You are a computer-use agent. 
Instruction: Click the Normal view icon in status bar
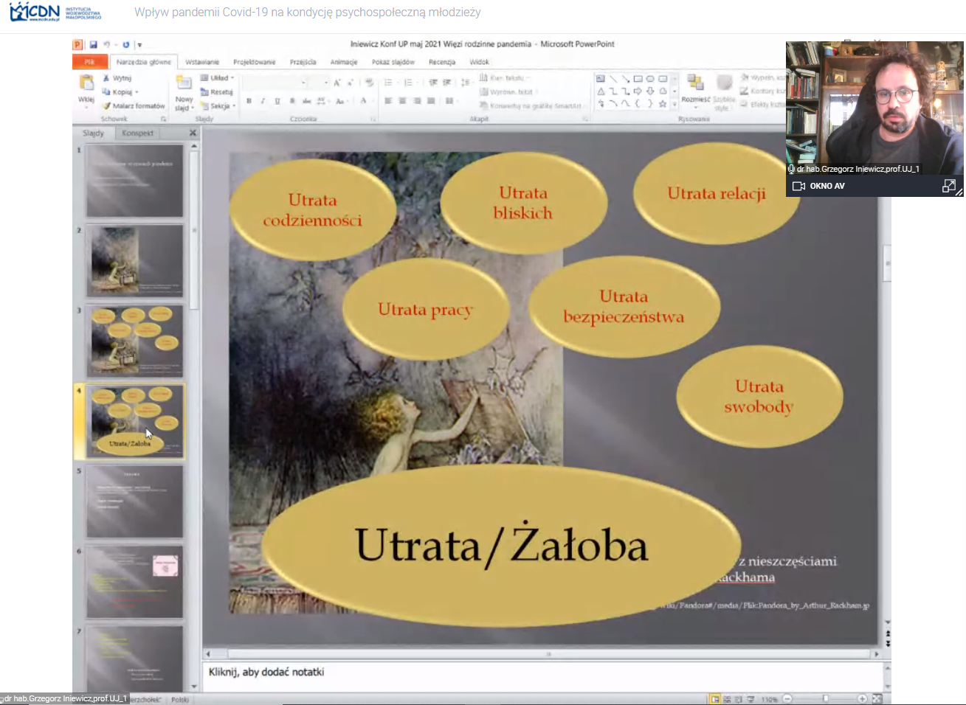click(x=714, y=698)
